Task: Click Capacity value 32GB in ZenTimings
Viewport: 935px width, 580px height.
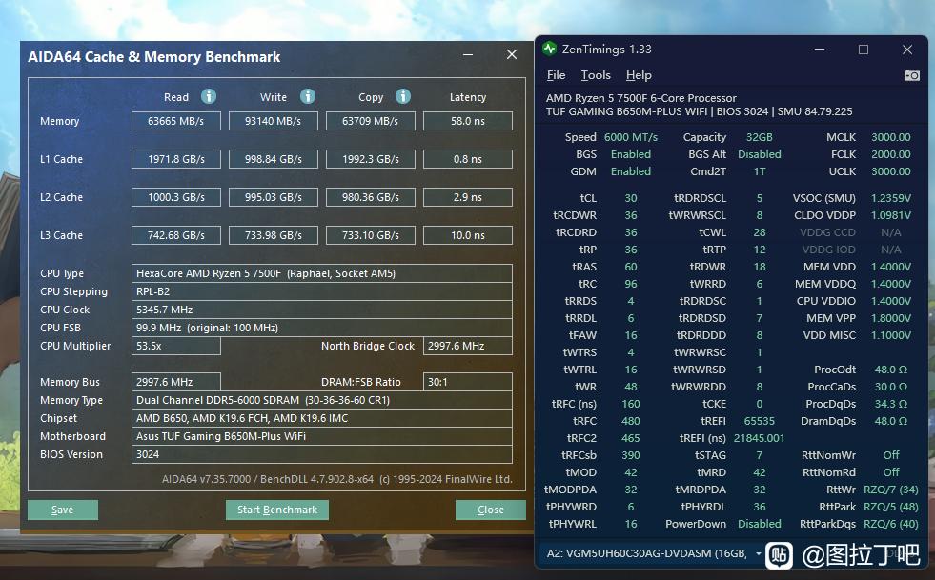Action: coord(759,137)
